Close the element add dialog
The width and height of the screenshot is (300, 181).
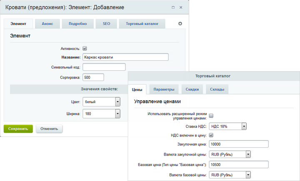[180, 8]
